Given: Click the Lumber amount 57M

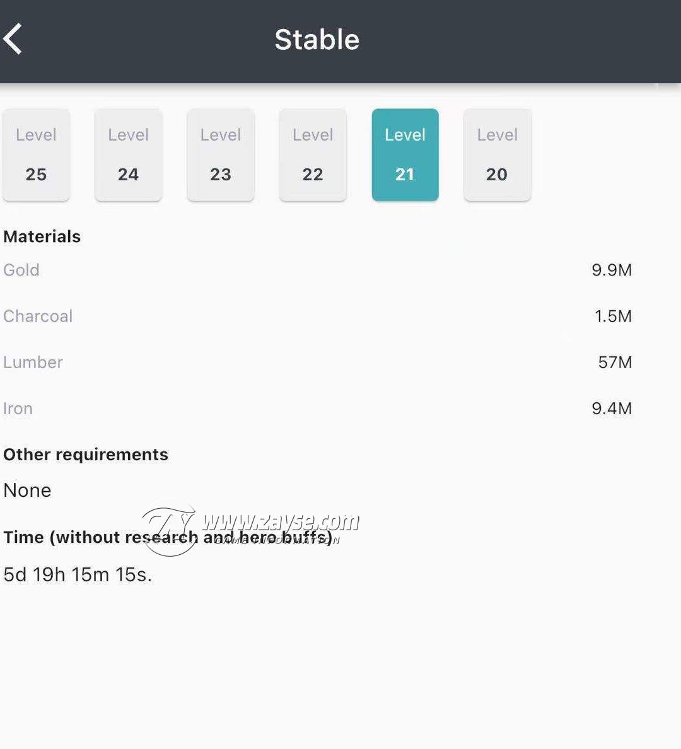Looking at the screenshot, I should [x=615, y=362].
